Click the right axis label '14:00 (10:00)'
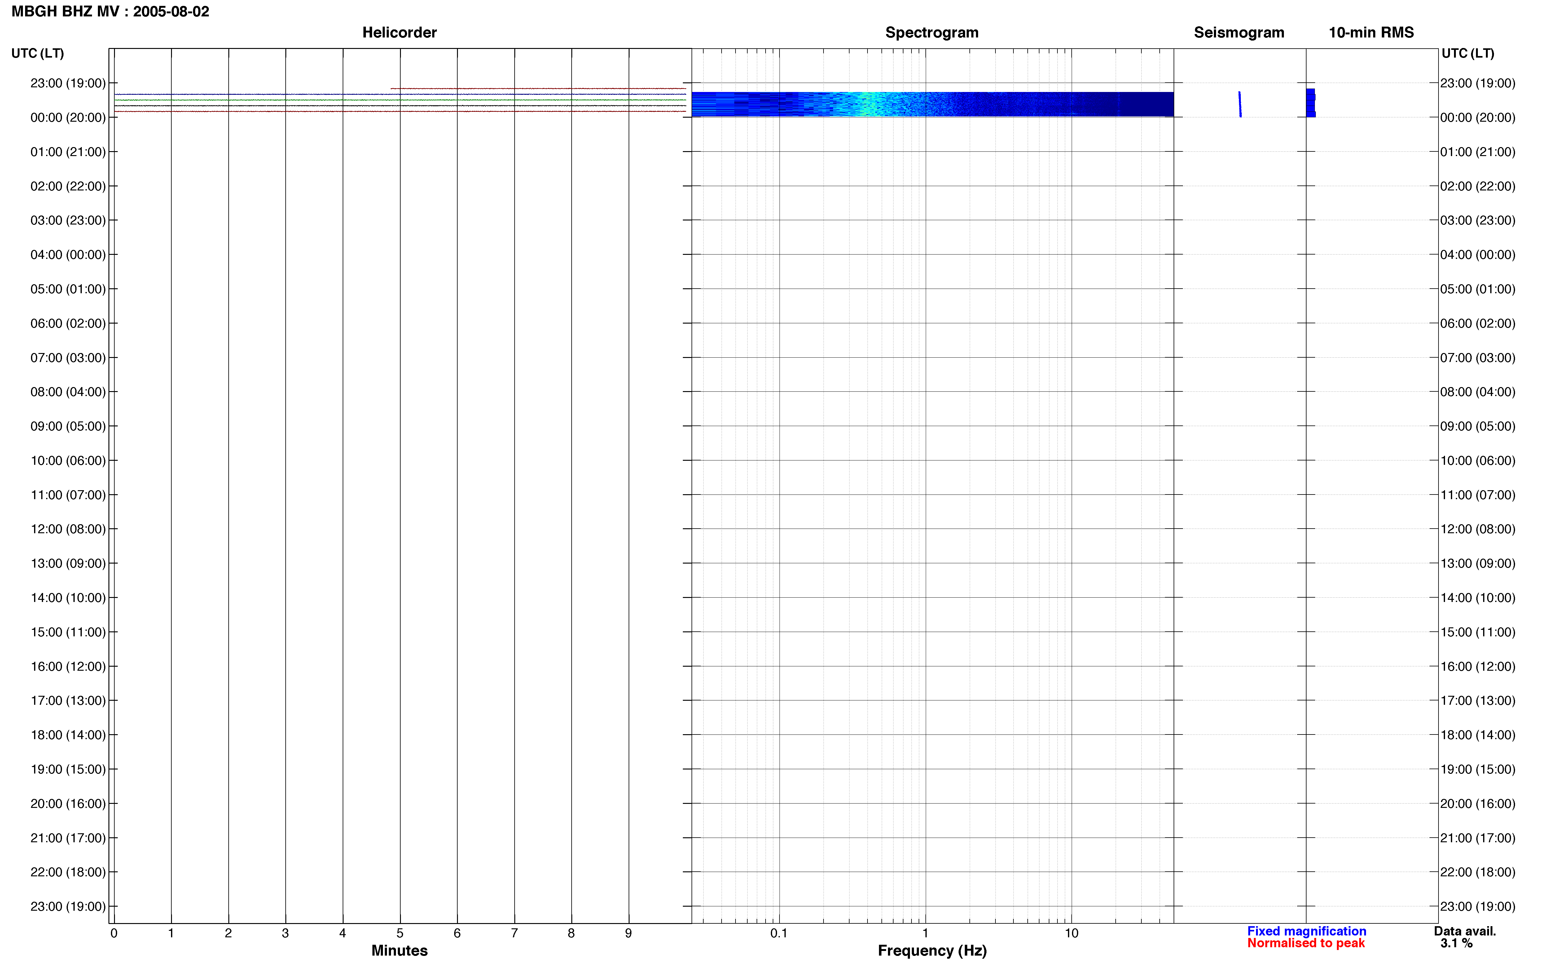The image size is (1555, 972). click(1478, 598)
